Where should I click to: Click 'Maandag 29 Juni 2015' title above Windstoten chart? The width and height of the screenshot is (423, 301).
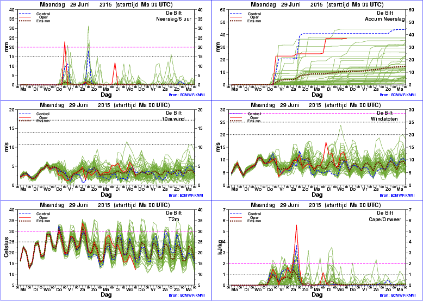coord(286,105)
